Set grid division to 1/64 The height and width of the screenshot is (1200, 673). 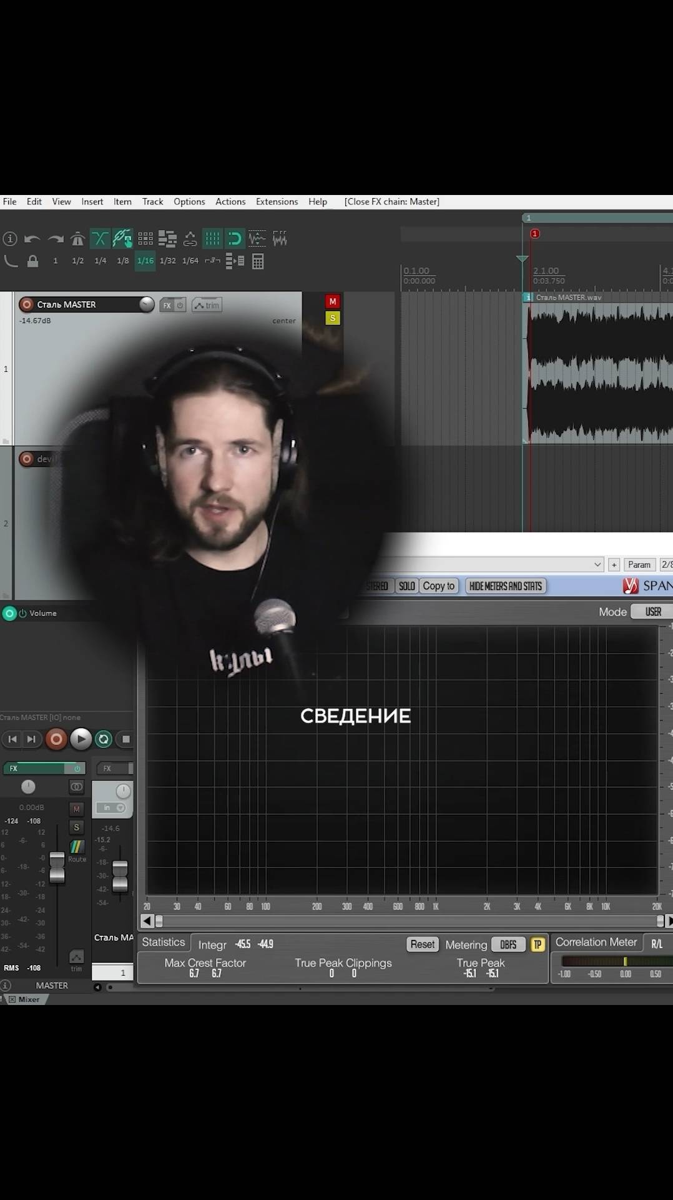click(190, 261)
